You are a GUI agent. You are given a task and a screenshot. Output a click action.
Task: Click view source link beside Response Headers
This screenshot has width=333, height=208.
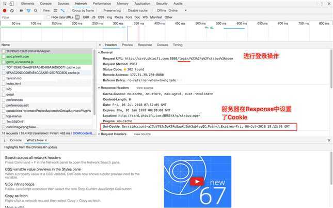pos(145,88)
